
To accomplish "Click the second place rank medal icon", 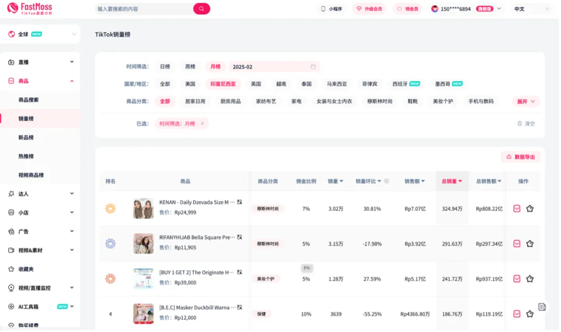I will click(111, 244).
